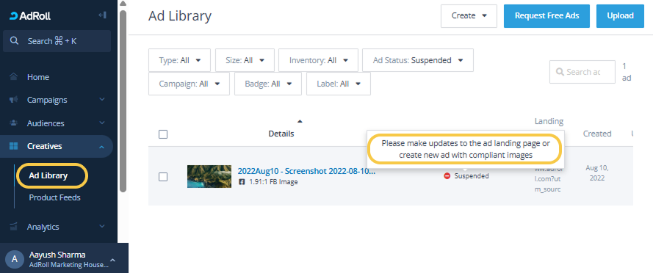Open the Ad Status: Suspended filter
Screen dimensions: 653x273
click(418, 60)
